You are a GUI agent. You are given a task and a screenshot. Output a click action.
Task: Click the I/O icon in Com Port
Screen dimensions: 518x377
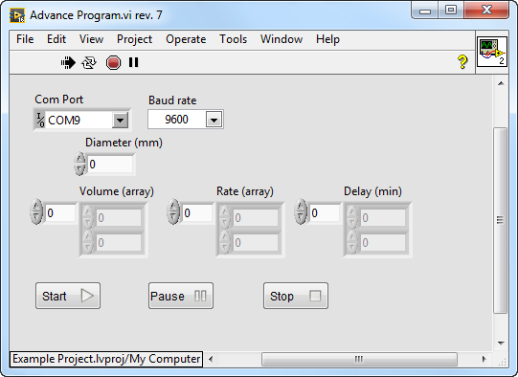(40, 121)
